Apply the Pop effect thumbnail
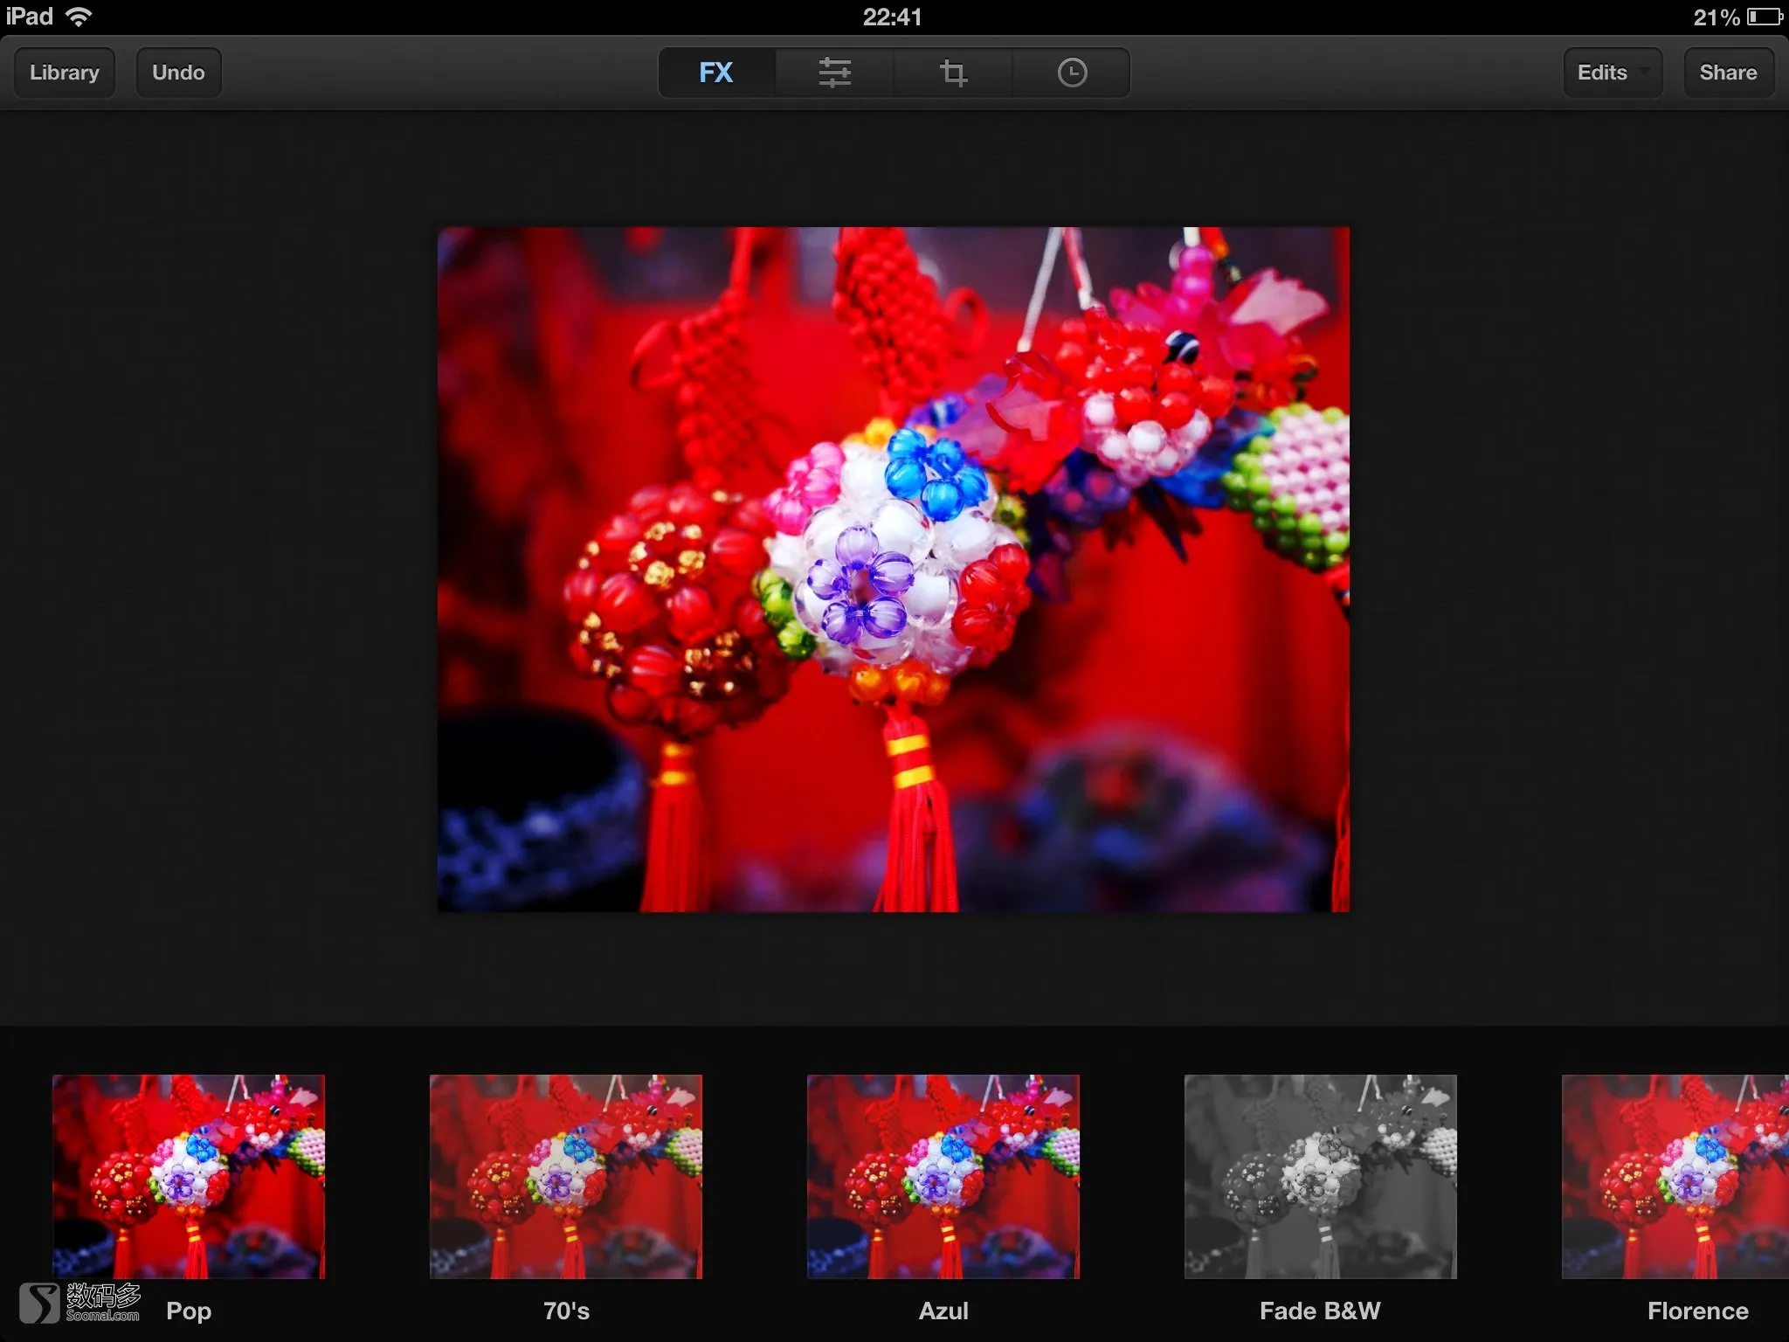This screenshot has width=1789, height=1342. 189,1176
